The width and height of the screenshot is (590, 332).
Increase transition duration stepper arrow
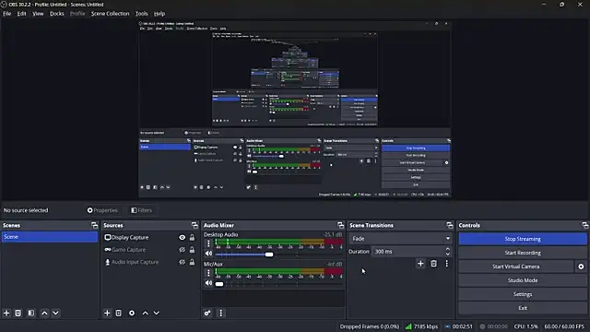447,249
